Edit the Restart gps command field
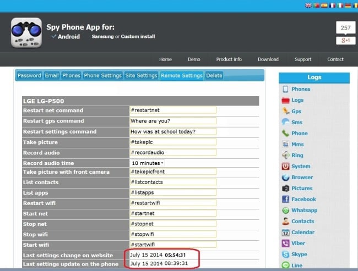Viewport: 358px width, 271px height. (x=173, y=121)
